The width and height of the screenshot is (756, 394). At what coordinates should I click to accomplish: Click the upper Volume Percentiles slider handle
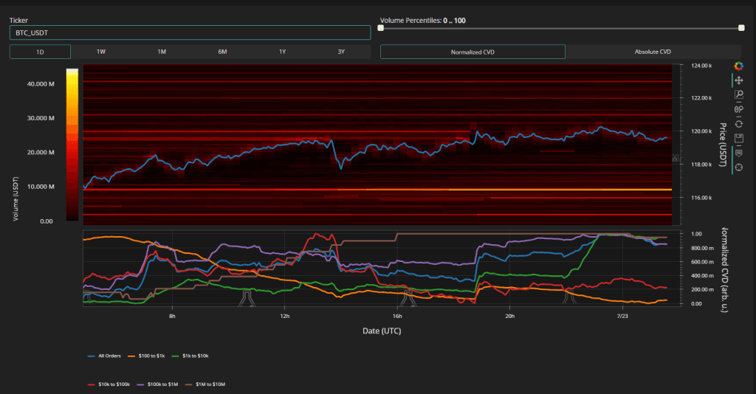point(741,28)
